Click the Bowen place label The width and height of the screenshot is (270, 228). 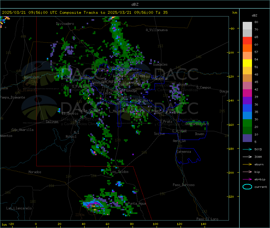click(x=200, y=134)
